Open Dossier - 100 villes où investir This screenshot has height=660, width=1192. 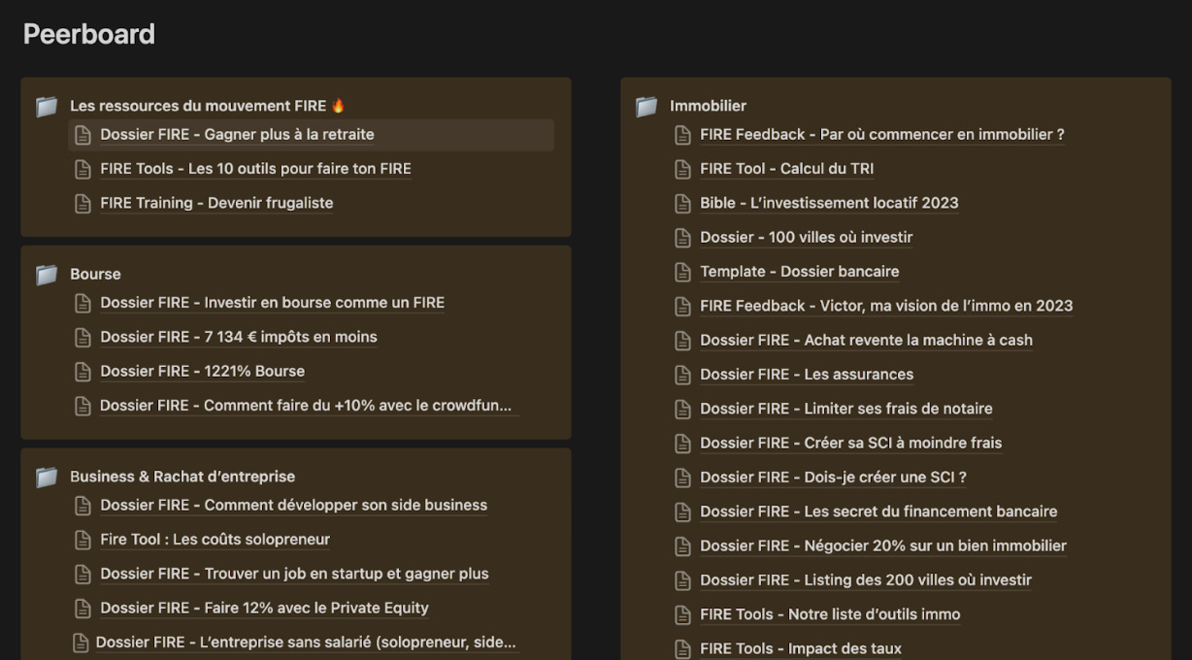tap(806, 238)
